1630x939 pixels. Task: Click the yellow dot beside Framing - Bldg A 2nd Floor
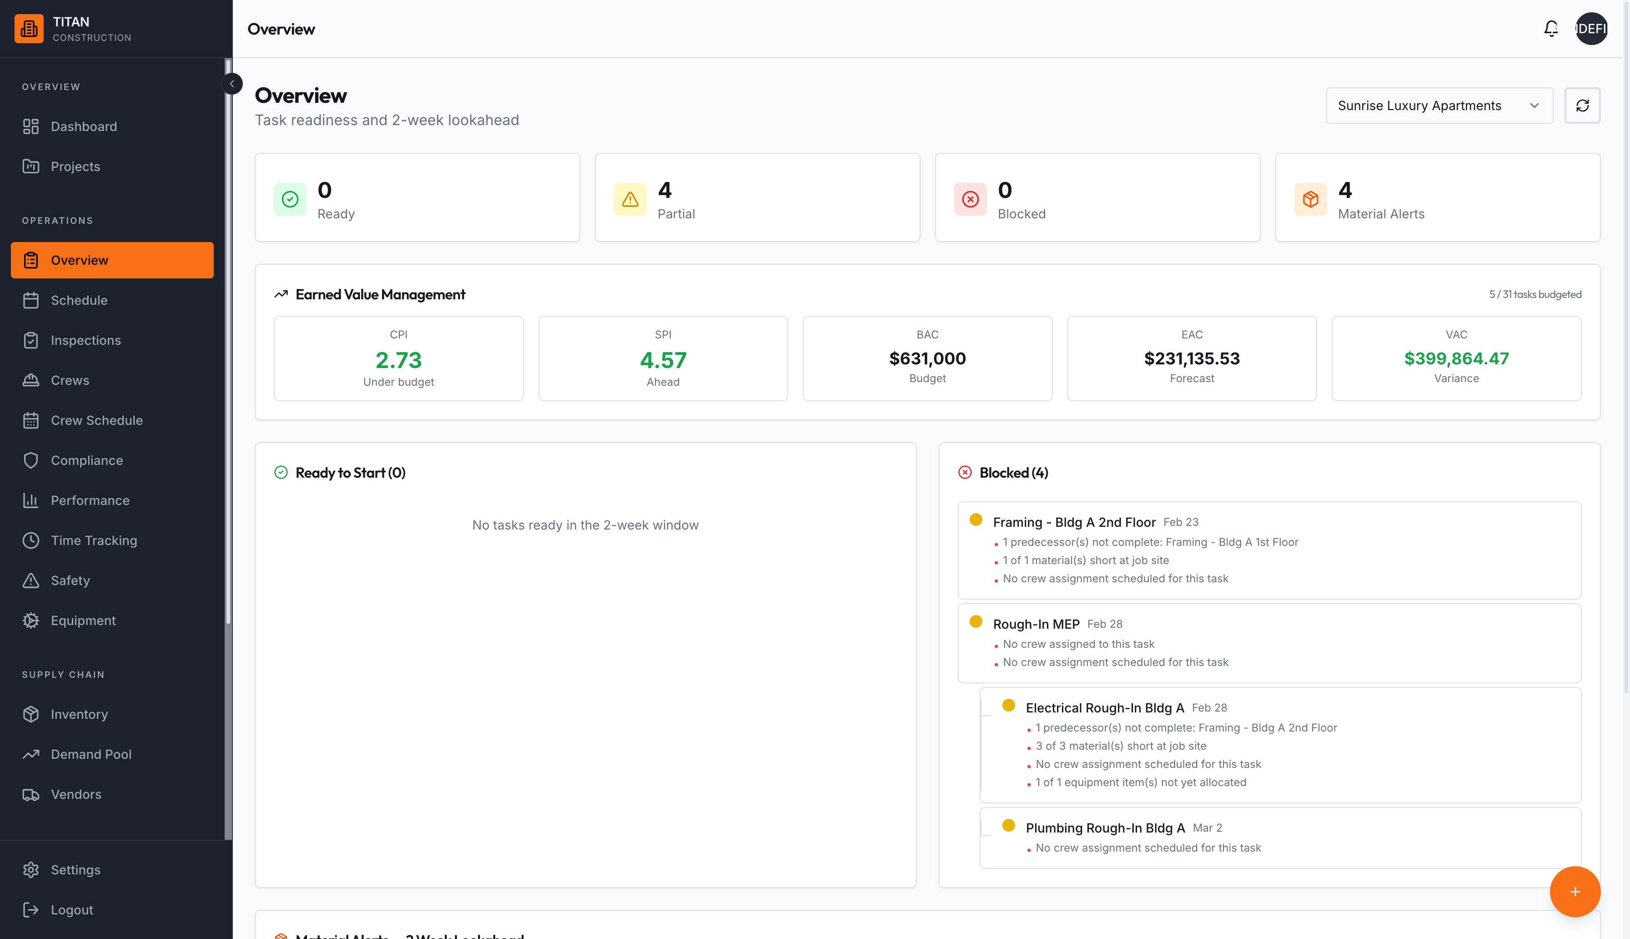click(x=976, y=520)
